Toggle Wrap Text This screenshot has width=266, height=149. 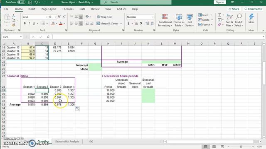104,17
